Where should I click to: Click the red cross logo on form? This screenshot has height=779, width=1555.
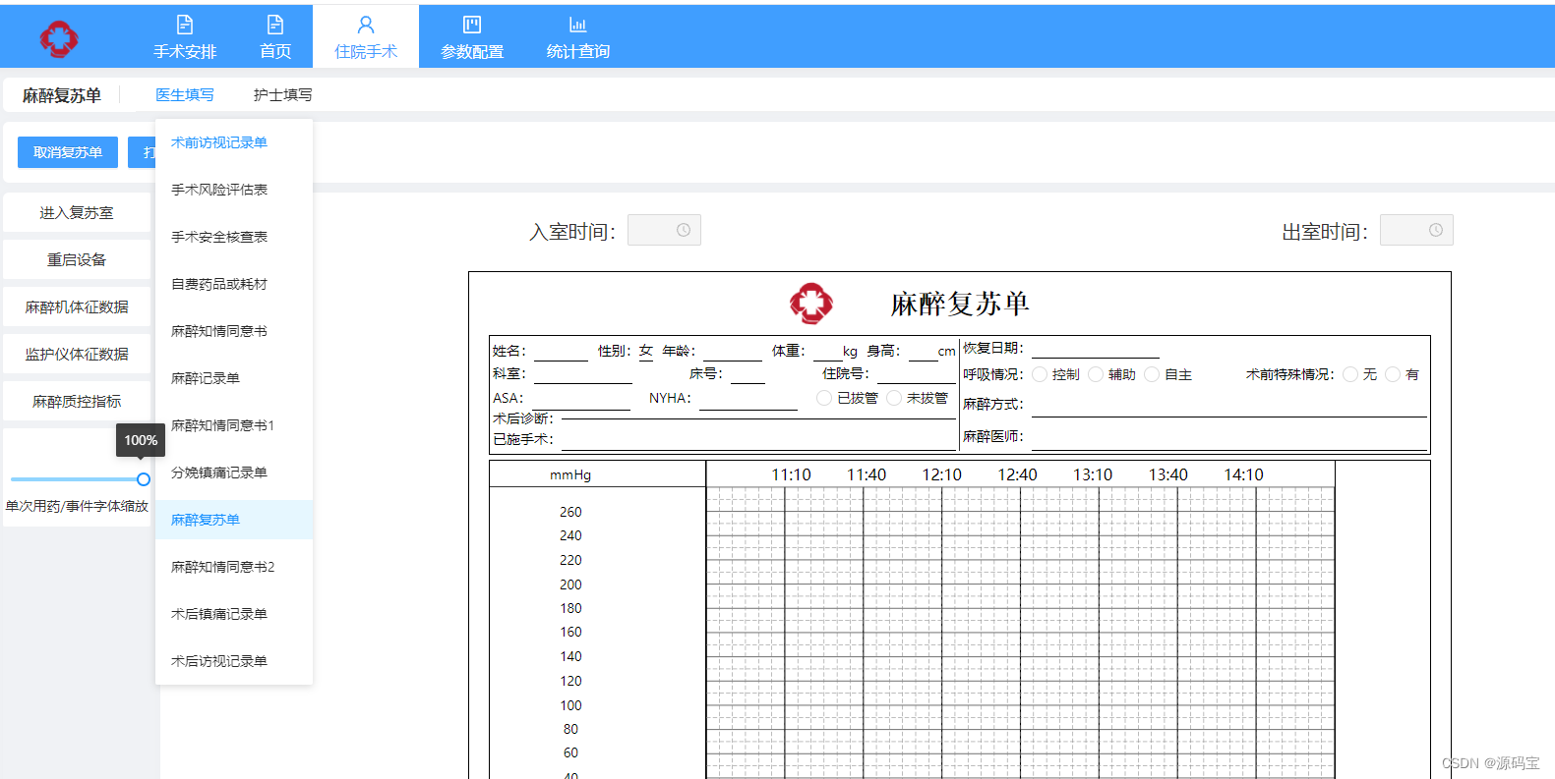[x=811, y=304]
